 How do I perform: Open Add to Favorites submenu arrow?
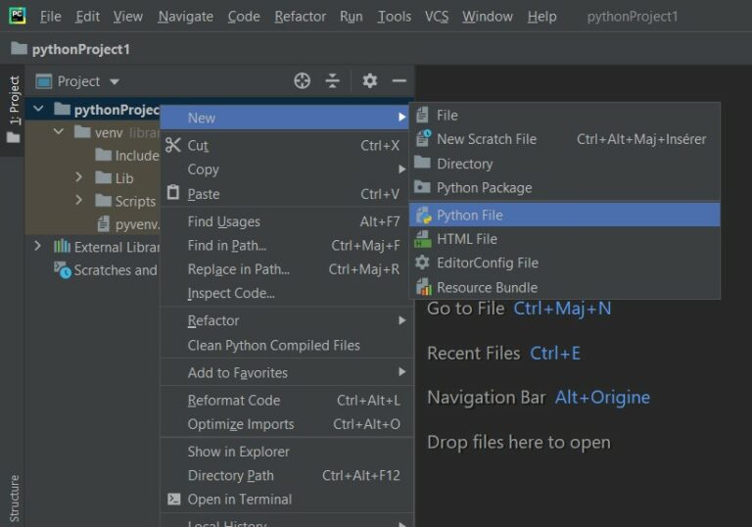click(x=401, y=372)
